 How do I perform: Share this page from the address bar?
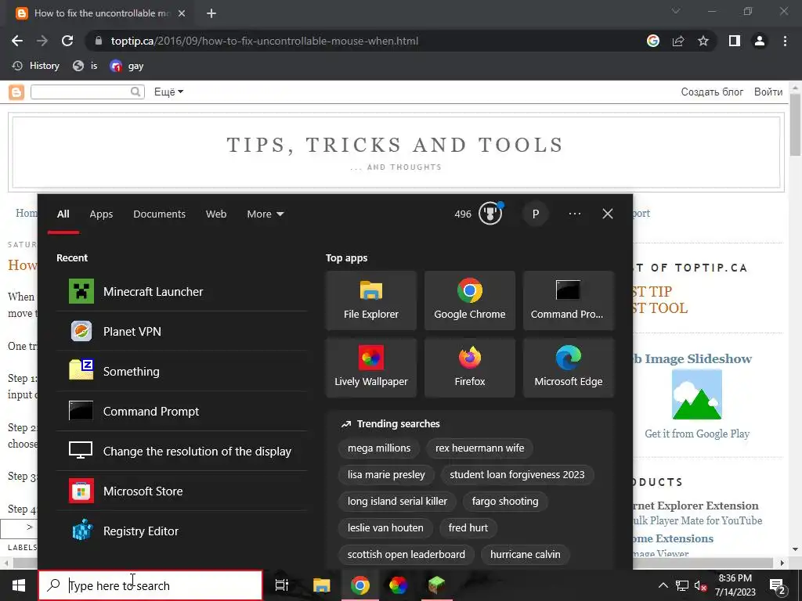678,41
